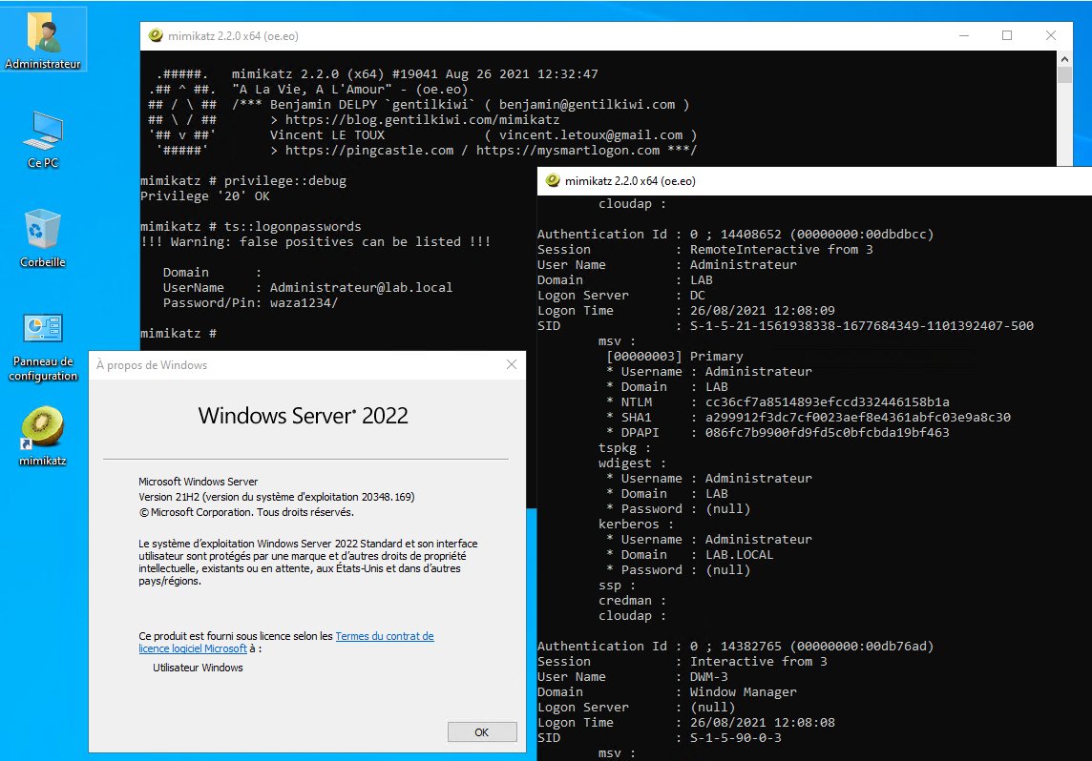Click the empty 'mimikatz #' prompt line
The height and width of the screenshot is (761, 1092).
(x=178, y=334)
